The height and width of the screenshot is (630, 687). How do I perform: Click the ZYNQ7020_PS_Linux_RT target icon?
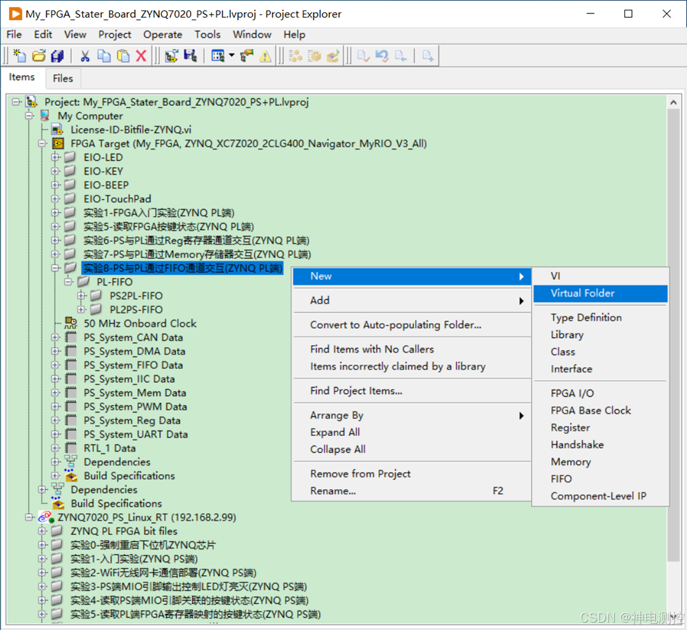46,517
